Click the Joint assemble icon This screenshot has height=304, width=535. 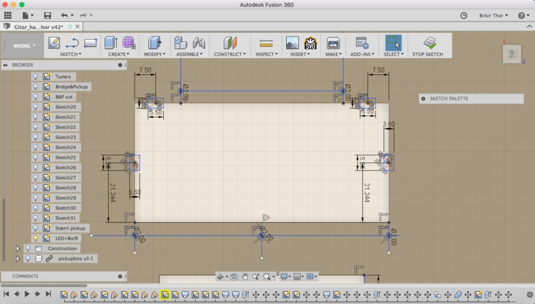pyautogui.click(x=199, y=43)
